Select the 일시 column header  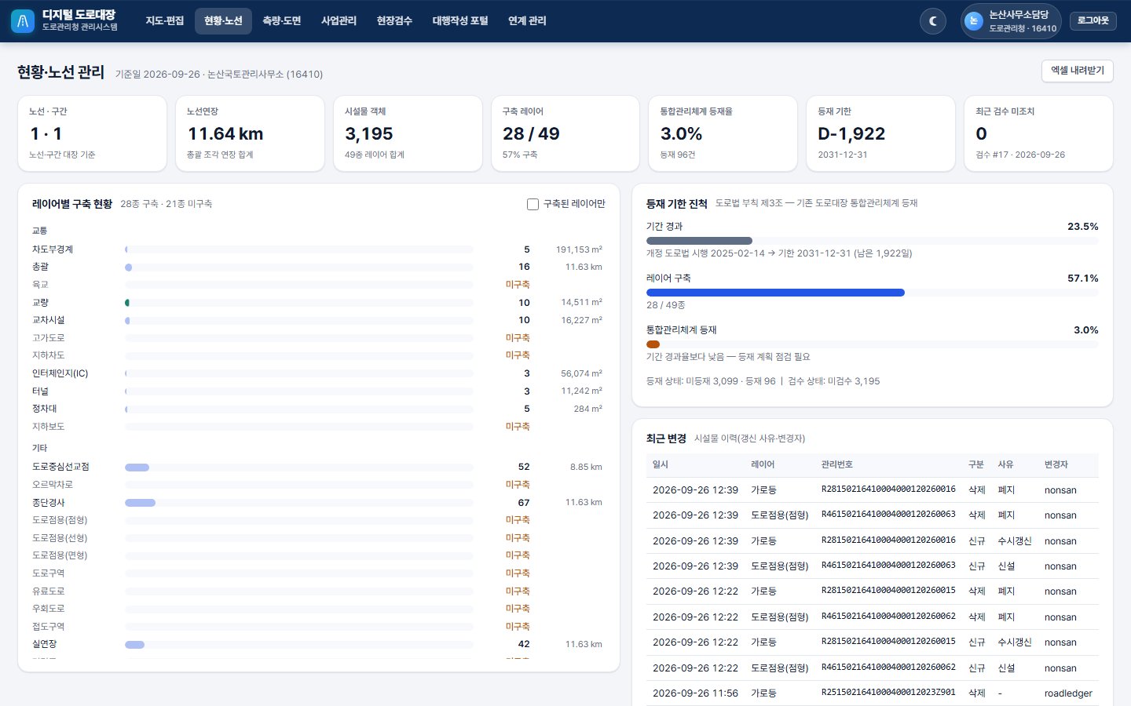(x=661, y=465)
